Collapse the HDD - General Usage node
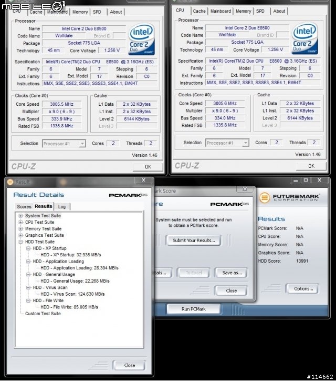Viewport: 336px width, 381px height. coord(28,275)
